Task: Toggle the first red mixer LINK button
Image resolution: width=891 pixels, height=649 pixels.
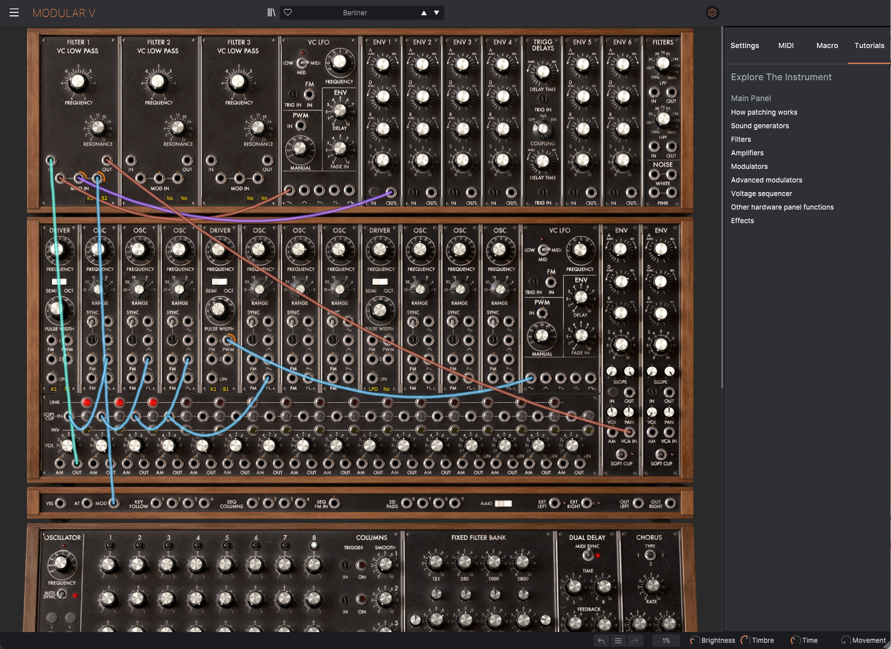Action: point(86,403)
